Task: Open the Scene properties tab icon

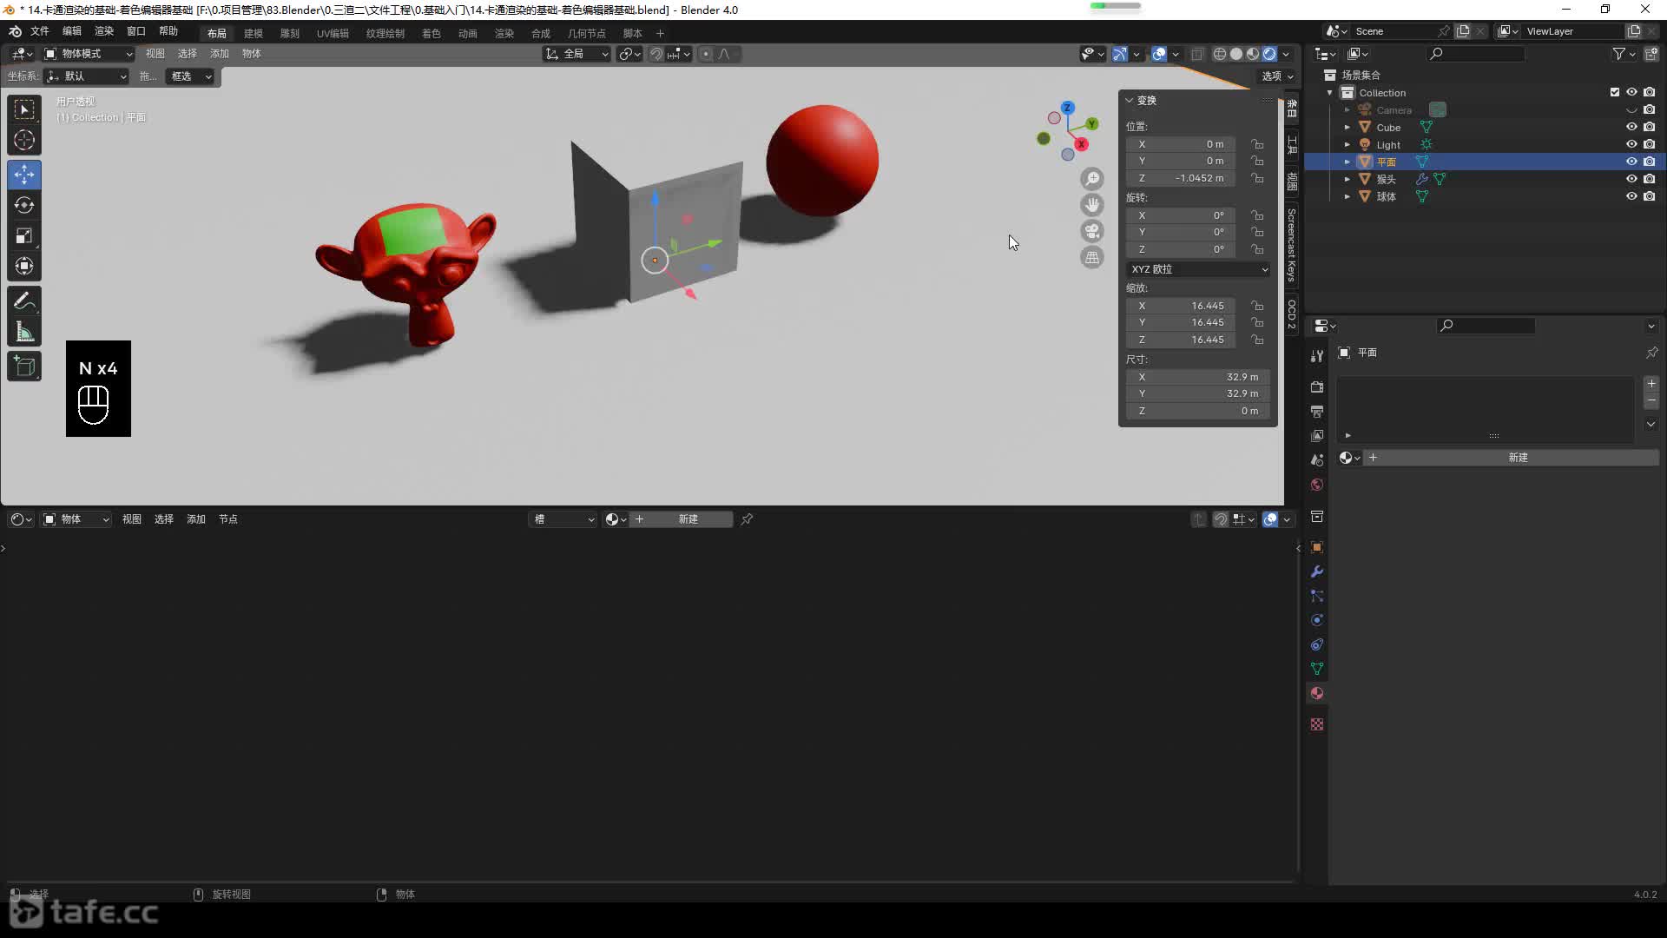Action: coord(1317,459)
